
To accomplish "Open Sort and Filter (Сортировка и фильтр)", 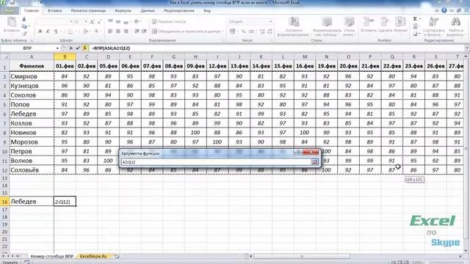I will 434,26.
